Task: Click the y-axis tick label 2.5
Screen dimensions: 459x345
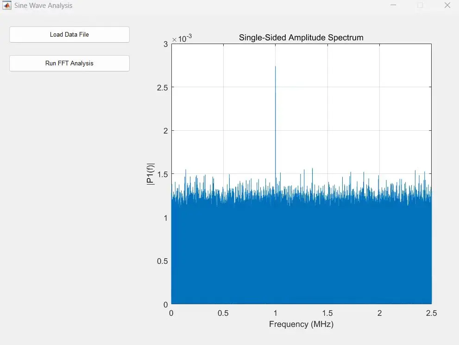Action: tap(163, 88)
